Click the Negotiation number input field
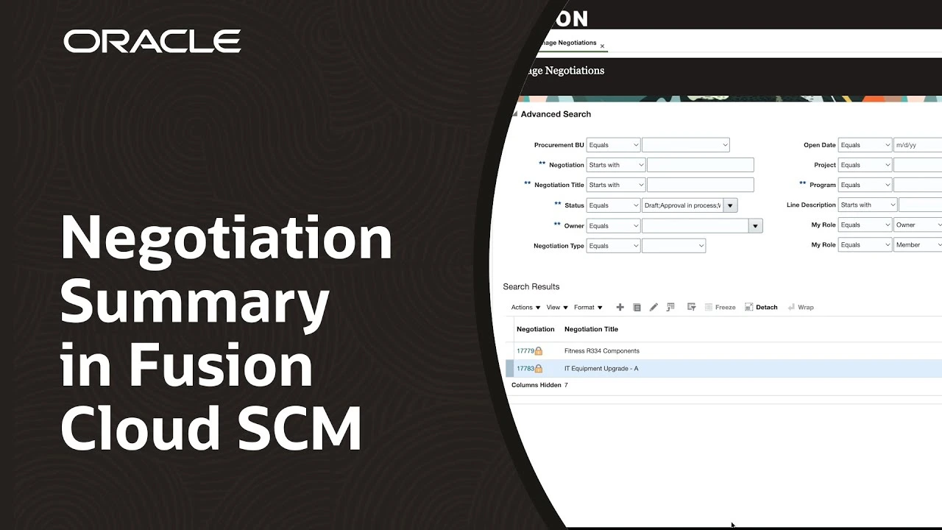This screenshot has width=942, height=530. pyautogui.click(x=701, y=165)
